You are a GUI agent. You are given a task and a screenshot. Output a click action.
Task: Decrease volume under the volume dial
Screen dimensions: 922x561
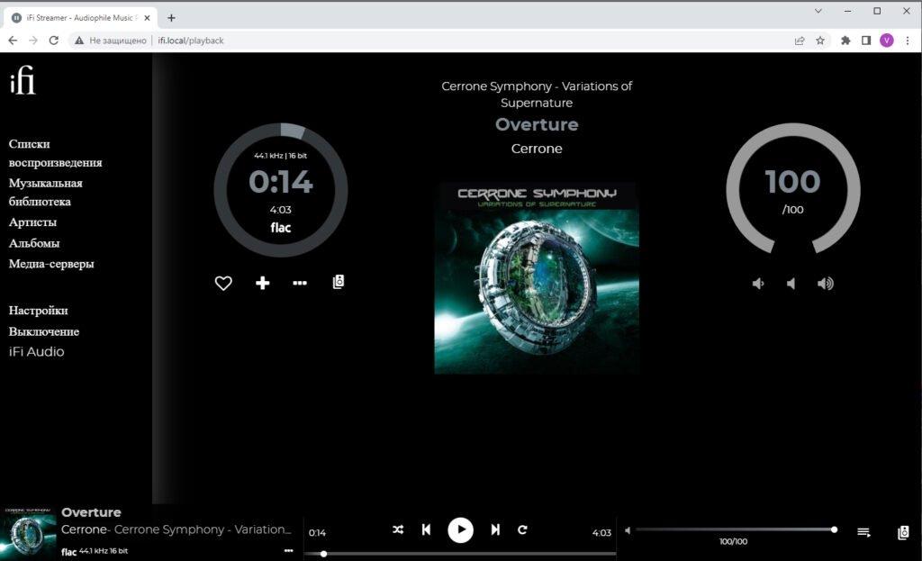pos(758,284)
